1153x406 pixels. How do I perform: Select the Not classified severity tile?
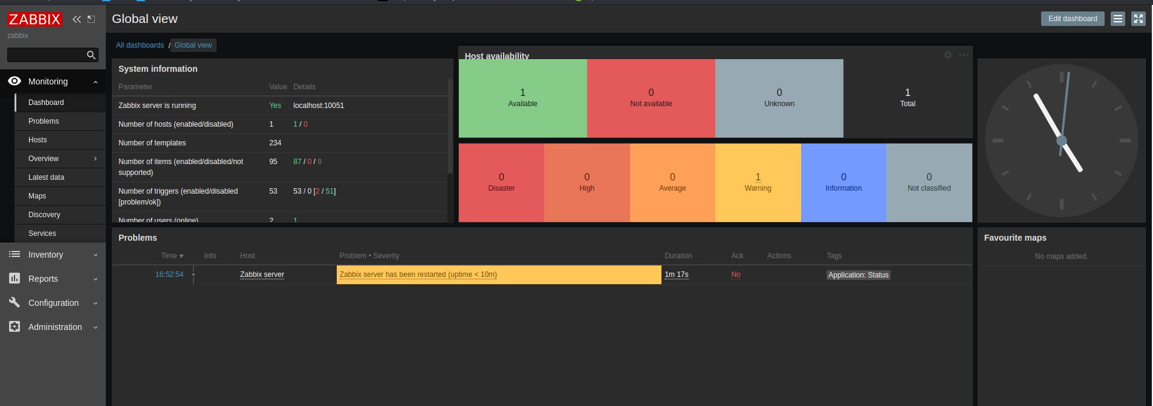point(929,183)
